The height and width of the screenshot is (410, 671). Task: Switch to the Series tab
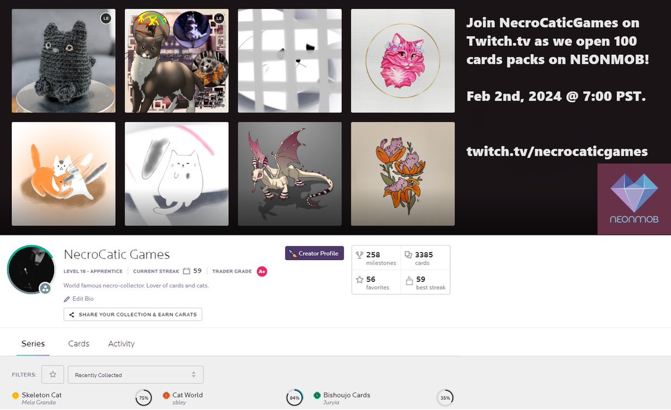tap(33, 343)
